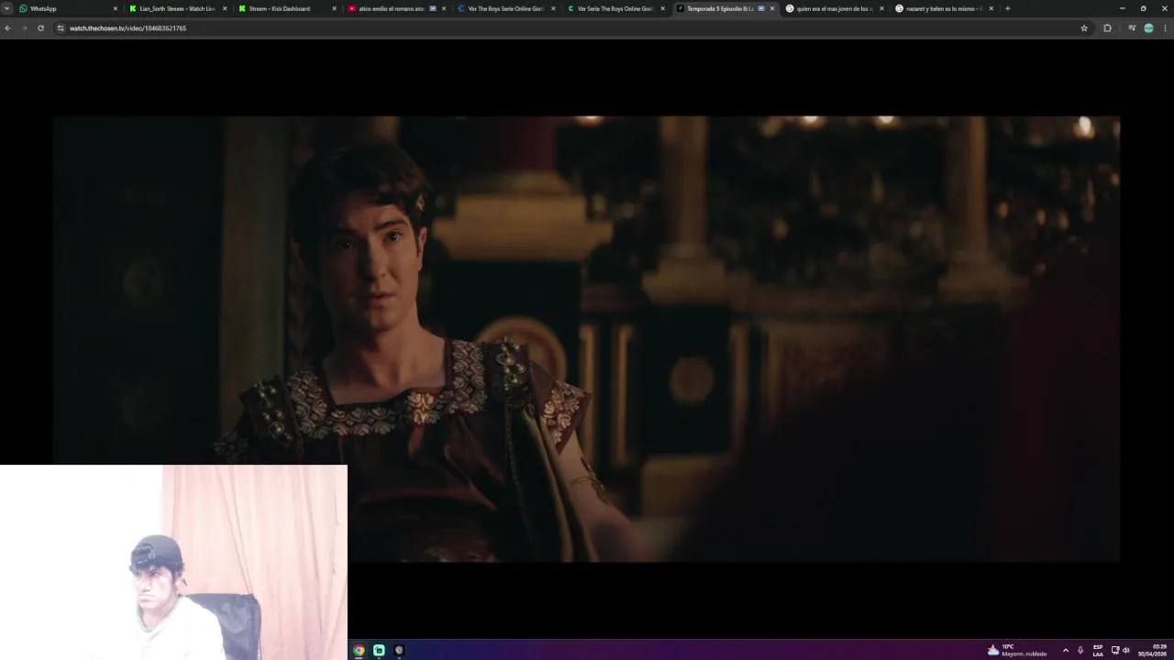Open network settings from tray
The height and width of the screenshot is (660, 1174).
tap(1115, 650)
